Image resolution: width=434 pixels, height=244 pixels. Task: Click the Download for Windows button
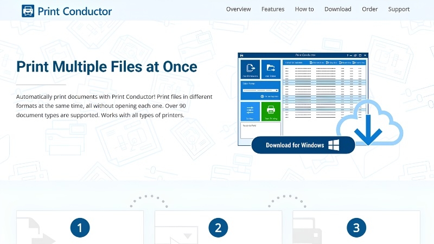coord(303,145)
